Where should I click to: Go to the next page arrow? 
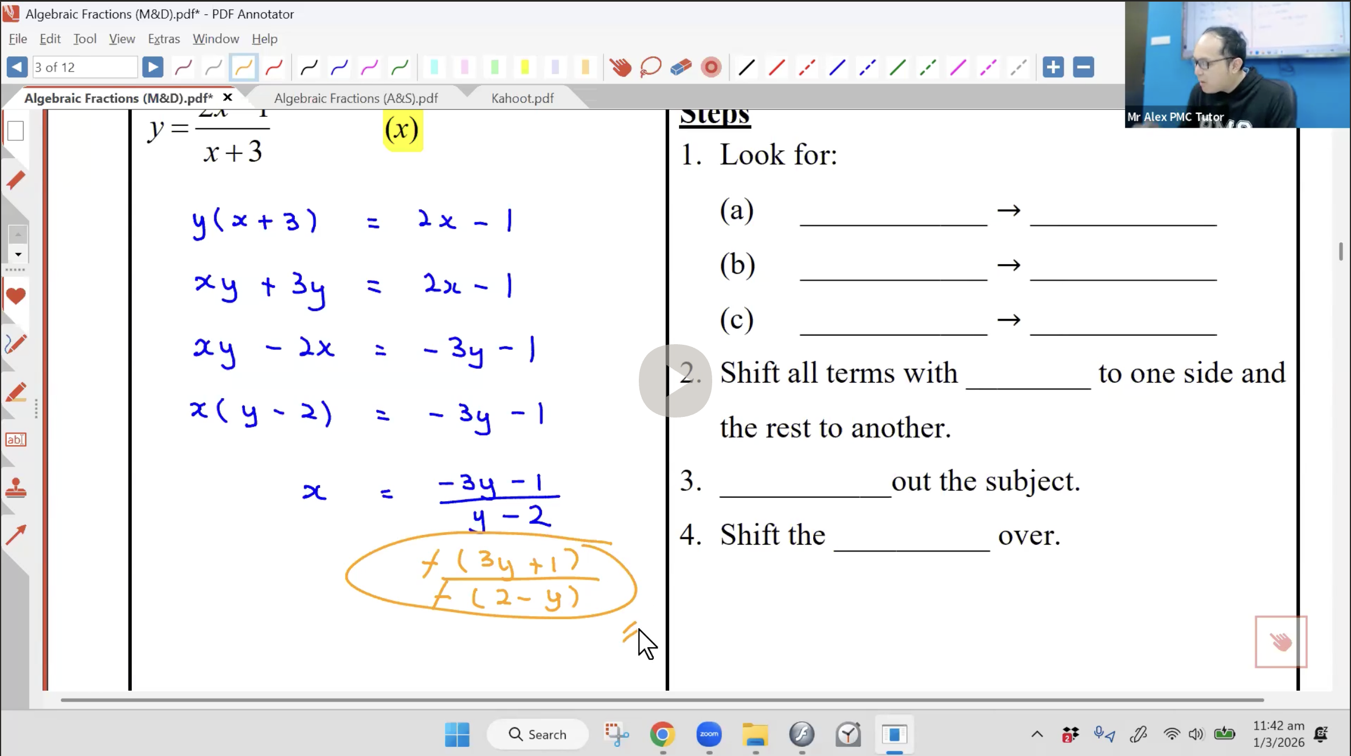pyautogui.click(x=153, y=67)
